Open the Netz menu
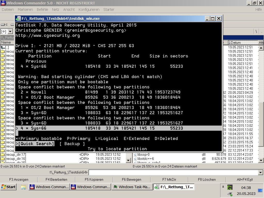The width and height of the screenshot is (264, 198). point(56,10)
